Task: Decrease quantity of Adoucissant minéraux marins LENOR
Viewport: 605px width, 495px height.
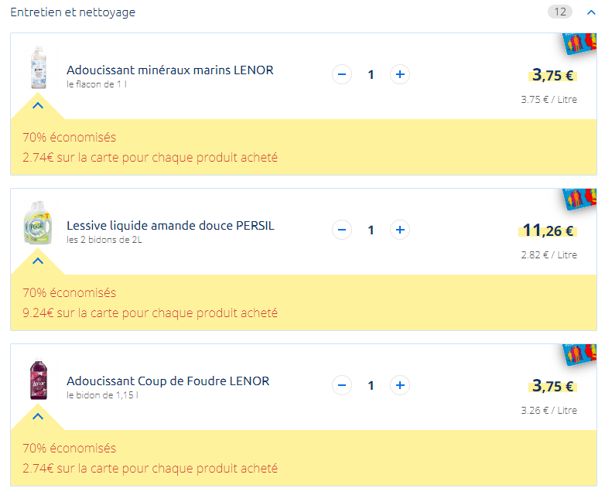Action: point(342,74)
